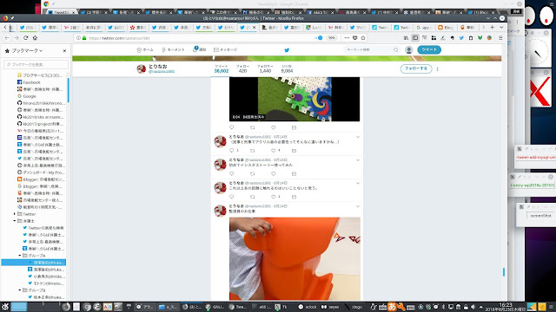Image resolution: width=556 pixels, height=312 pixels.
Task: Focus the bookmarks search field
Action: pyautogui.click(x=36, y=64)
